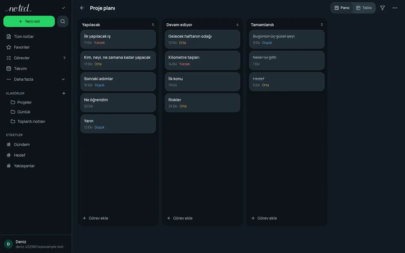
Task: Switch to Pano board view
Action: pos(342,8)
